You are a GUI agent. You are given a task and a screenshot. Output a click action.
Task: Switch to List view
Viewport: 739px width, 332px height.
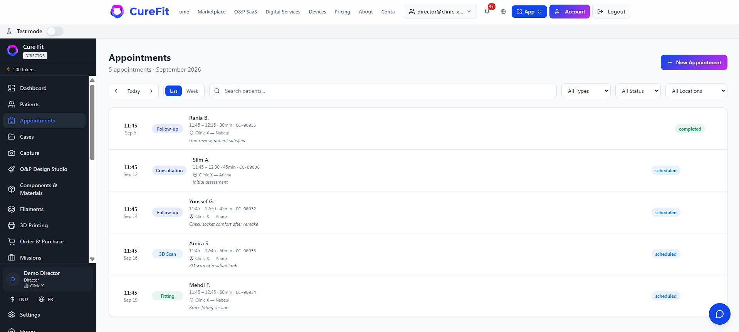[x=173, y=91]
